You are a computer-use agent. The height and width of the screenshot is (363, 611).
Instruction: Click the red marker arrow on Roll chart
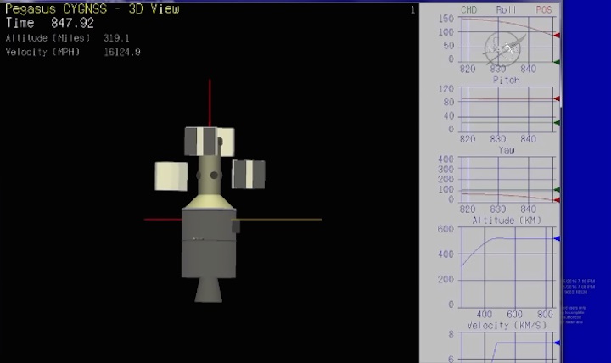point(556,36)
